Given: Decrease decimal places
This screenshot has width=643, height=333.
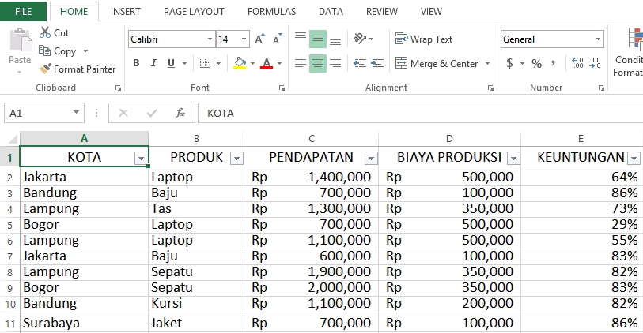Looking at the screenshot, I should click(595, 63).
